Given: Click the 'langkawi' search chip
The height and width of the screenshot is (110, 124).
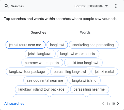Looking at the screenshot, I should pyautogui.click(x=57, y=45).
